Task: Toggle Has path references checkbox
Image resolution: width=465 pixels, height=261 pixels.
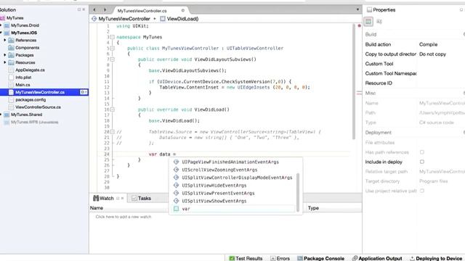Action: 421,152
